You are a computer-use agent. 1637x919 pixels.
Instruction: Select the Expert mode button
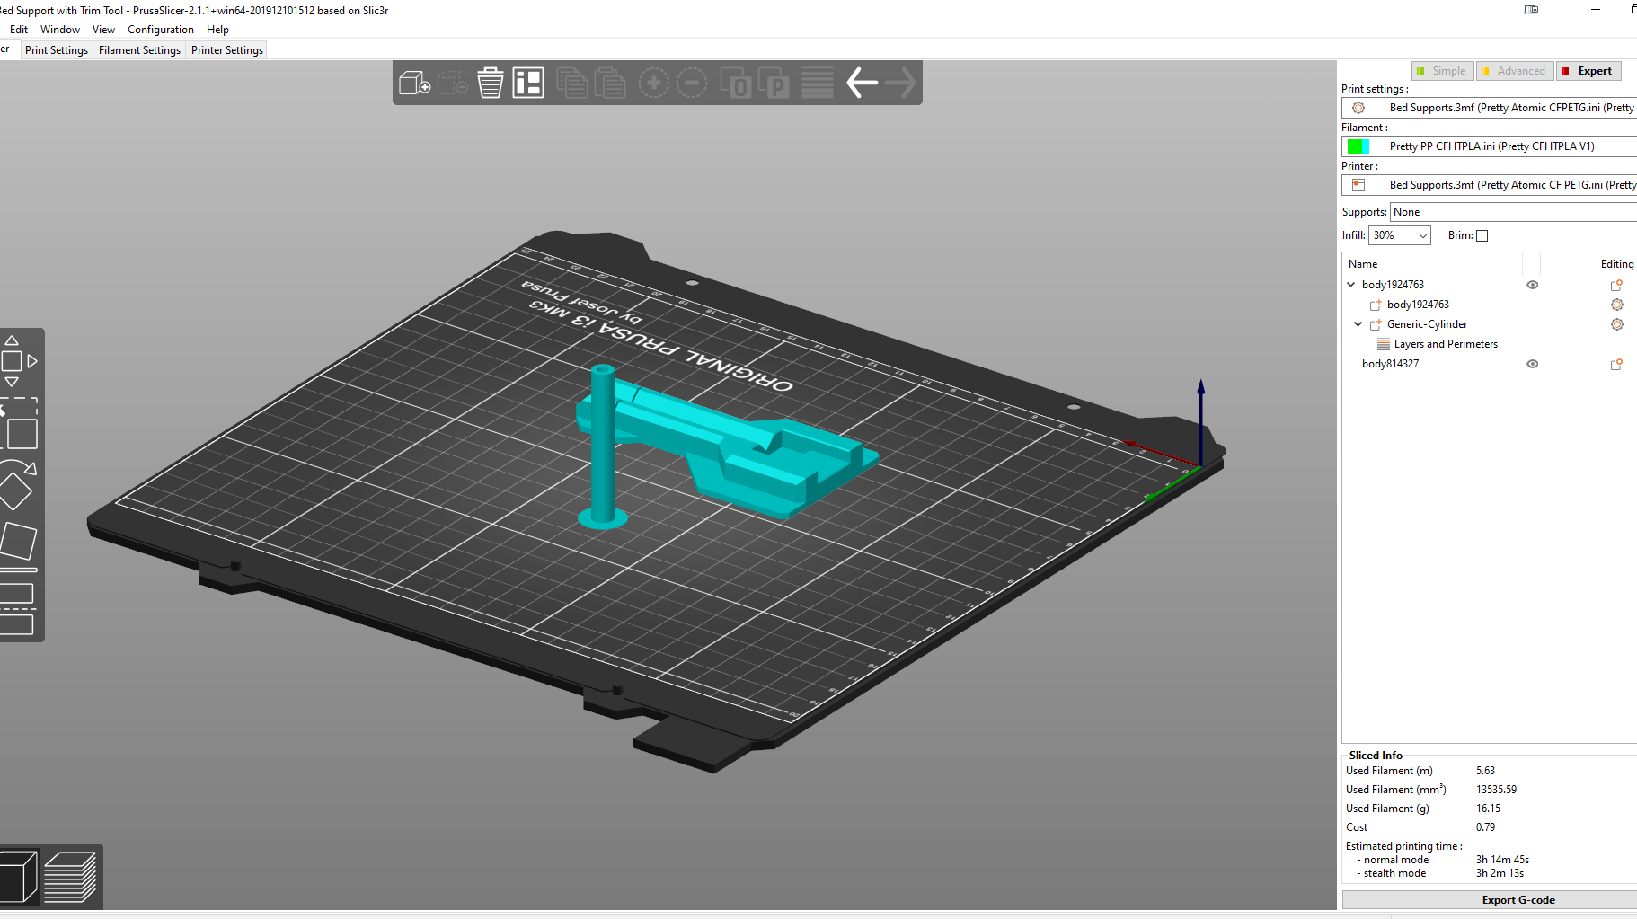pyautogui.click(x=1589, y=71)
